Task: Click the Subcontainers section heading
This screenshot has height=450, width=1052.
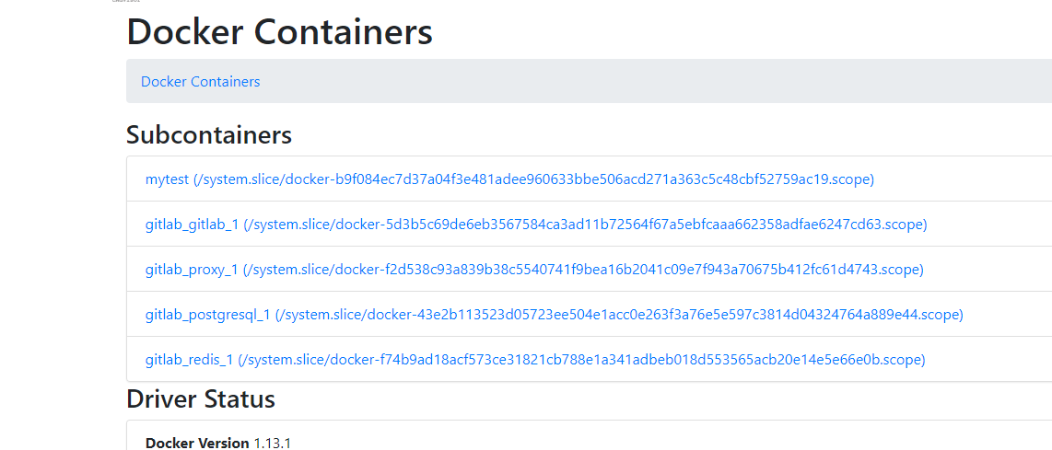Action: 209,134
